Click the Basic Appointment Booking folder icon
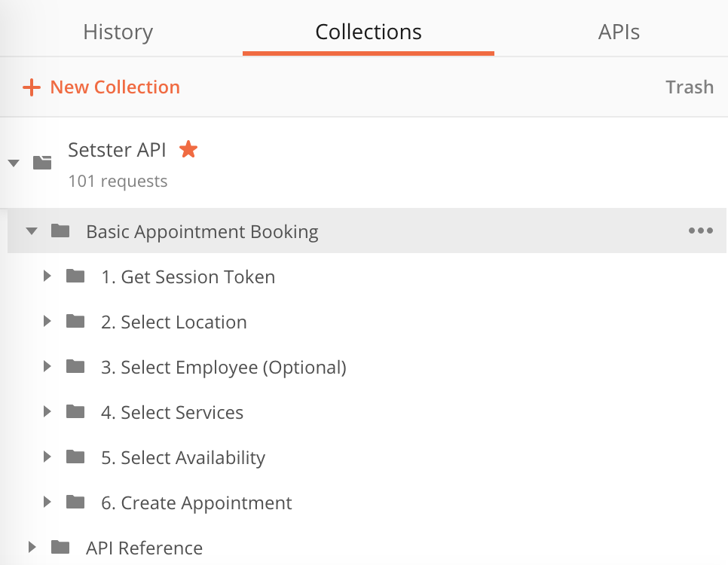728x565 pixels. pos(60,231)
